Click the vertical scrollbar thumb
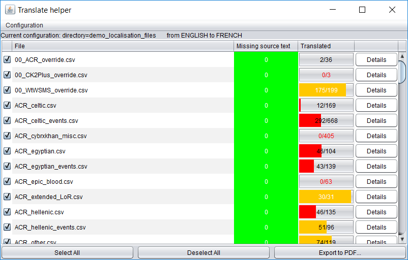408x260 pixels. click(402, 72)
